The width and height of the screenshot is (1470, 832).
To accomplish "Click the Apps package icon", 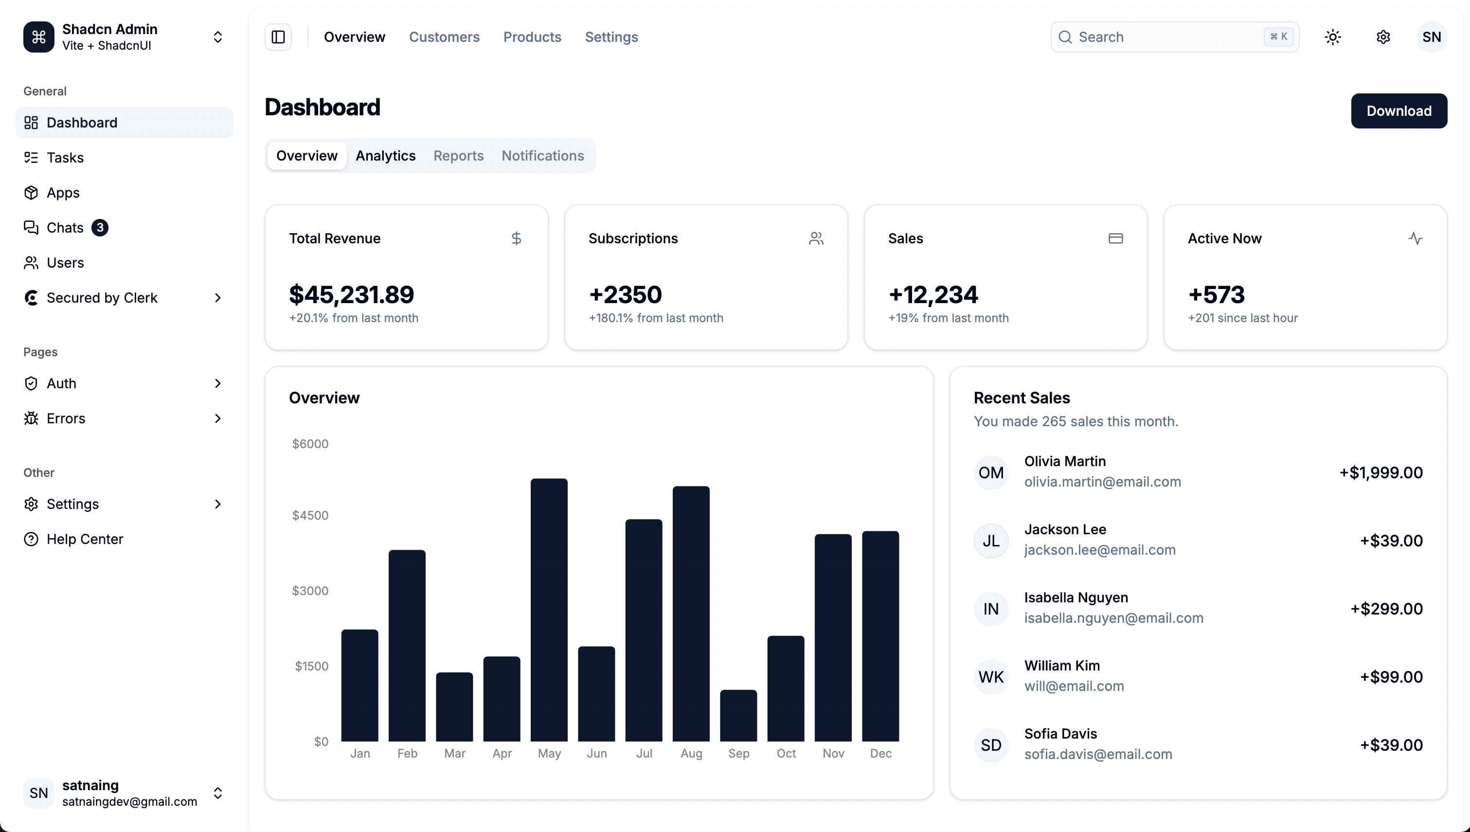I will (31, 193).
